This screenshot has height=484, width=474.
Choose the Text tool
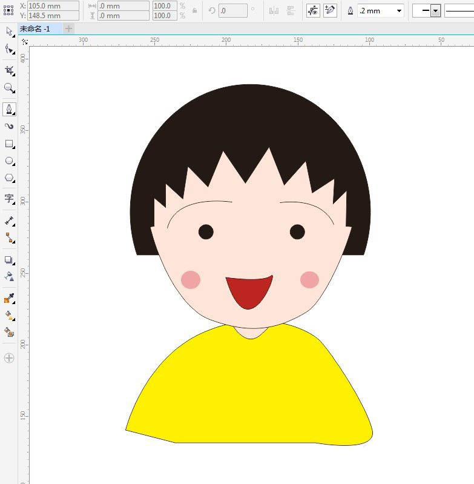coord(8,199)
